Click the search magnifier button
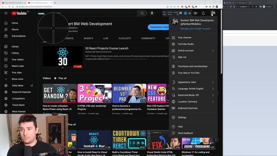Image resolution: width=277 pixels, height=156 pixels. (x=142, y=13)
